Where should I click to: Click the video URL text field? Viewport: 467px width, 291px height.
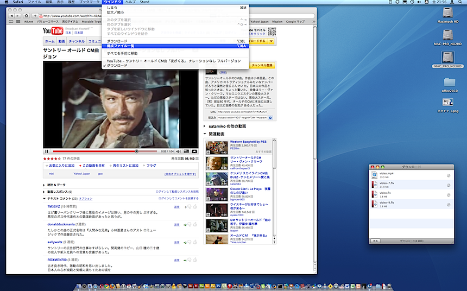242,112
